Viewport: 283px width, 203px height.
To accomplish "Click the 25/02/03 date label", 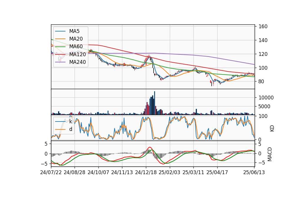I will [170, 172].
